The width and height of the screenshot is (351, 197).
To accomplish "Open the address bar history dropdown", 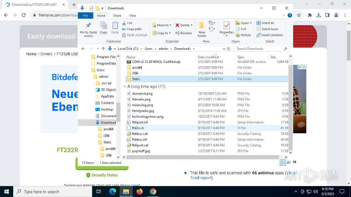I will (224, 49).
